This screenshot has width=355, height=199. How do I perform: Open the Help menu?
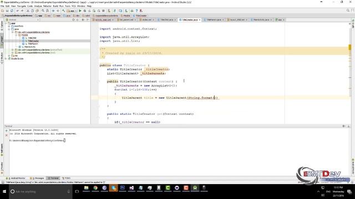point(89,6)
